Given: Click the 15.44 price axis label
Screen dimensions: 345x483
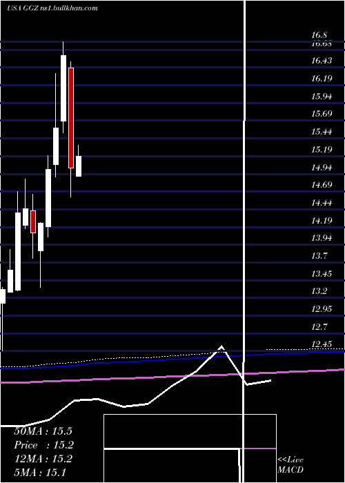Looking at the screenshot, I should [322, 132].
